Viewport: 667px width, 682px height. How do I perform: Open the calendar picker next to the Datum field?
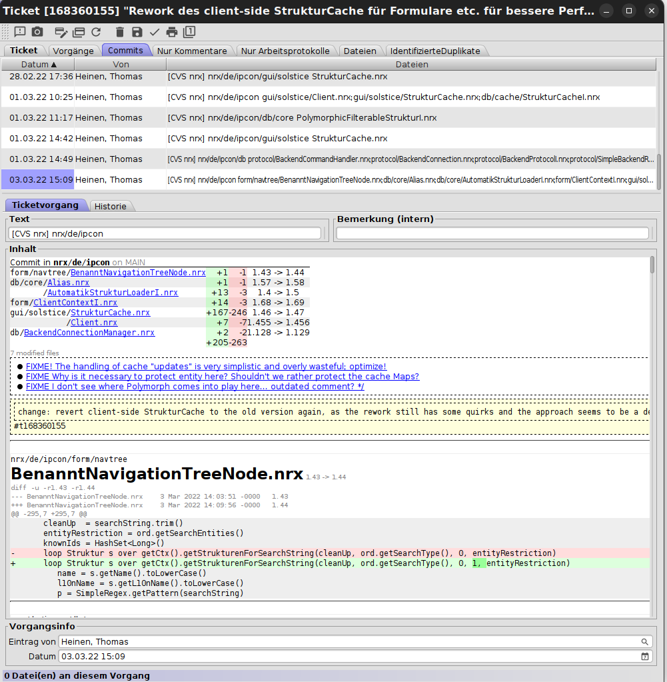644,656
